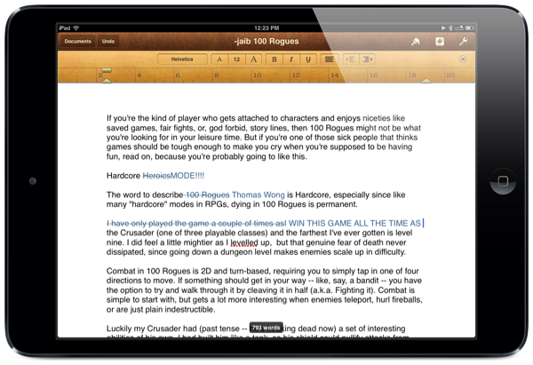Tap the paragraph starting "If you're the kind"

[x=264, y=138]
